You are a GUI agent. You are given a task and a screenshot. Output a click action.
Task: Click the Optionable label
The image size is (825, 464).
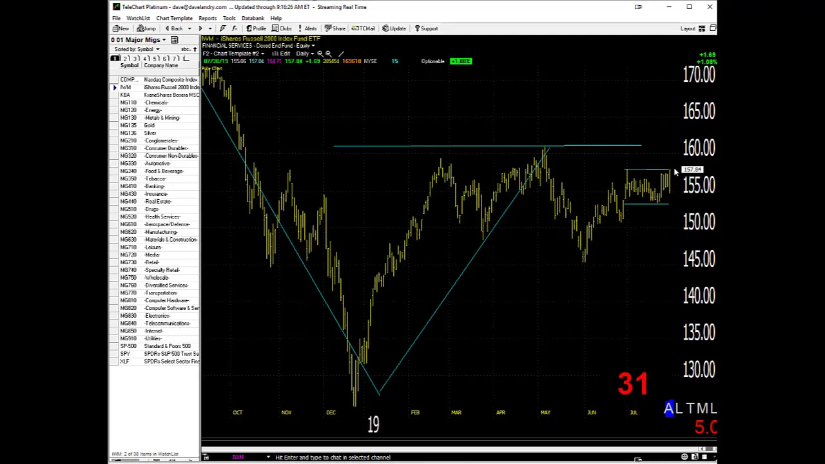click(432, 61)
